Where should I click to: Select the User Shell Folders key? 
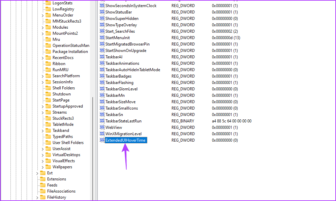68,143
